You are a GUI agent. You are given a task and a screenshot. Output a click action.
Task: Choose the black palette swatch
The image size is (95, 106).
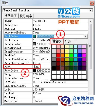click(54, 68)
